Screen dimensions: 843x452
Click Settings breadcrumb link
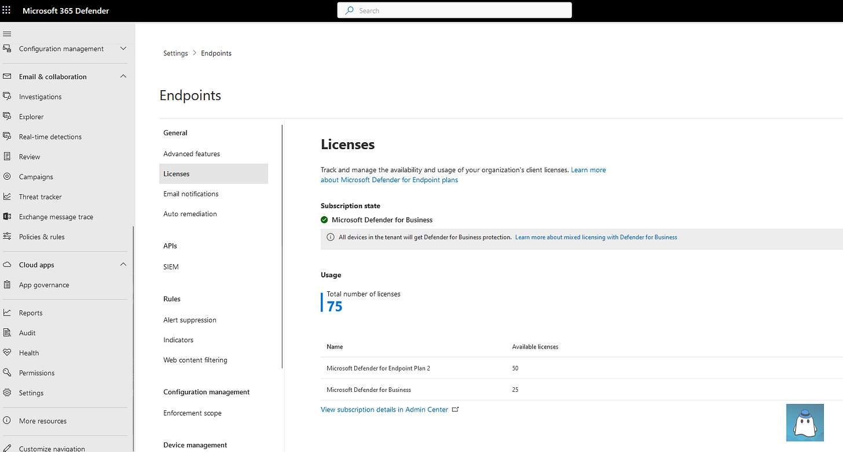[175, 53]
